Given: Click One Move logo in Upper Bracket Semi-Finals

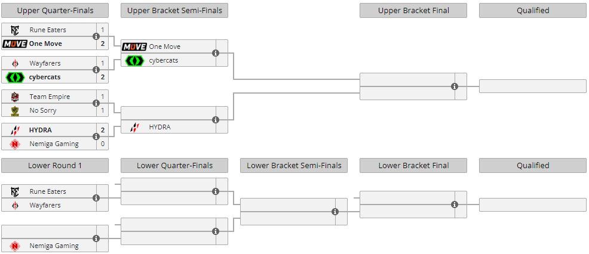Looking at the screenshot, I should [x=134, y=47].
